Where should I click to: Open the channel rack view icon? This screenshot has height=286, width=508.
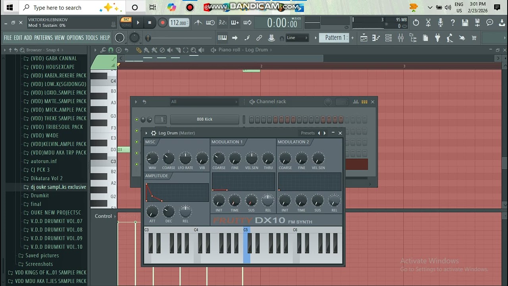[x=389, y=38]
